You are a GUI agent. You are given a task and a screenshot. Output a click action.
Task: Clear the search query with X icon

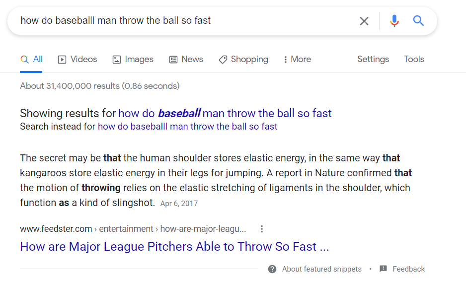364,21
